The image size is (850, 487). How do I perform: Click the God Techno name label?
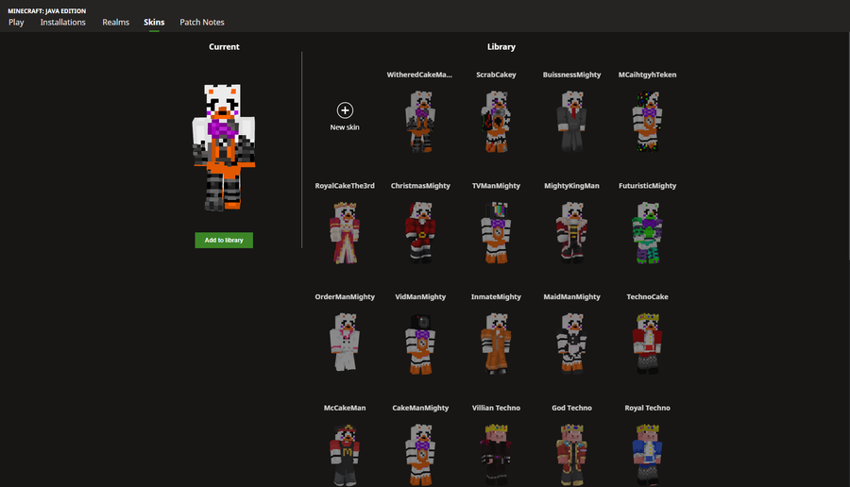pos(572,408)
